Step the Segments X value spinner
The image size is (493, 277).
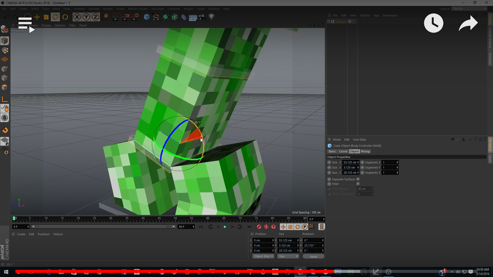[397, 162]
